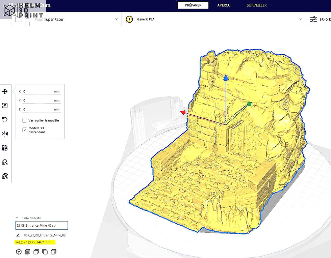Select the Move tool icon
This screenshot has height=258, width=331.
click(5, 91)
